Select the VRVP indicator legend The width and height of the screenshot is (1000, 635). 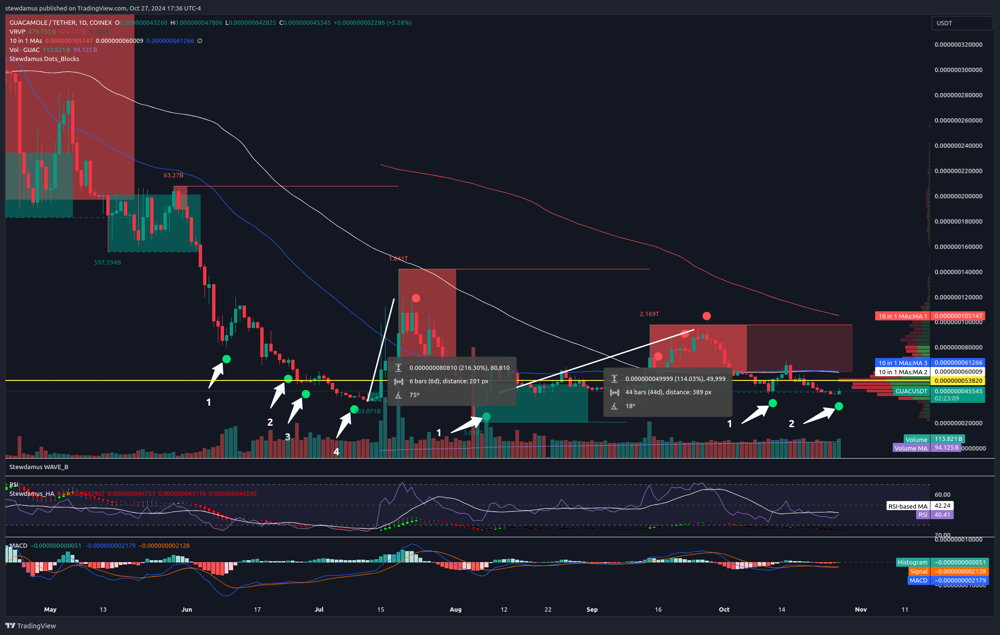click(x=17, y=31)
